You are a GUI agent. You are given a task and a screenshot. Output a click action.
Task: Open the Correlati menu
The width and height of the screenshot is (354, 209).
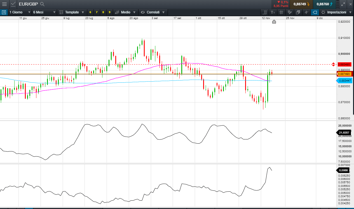153,12
